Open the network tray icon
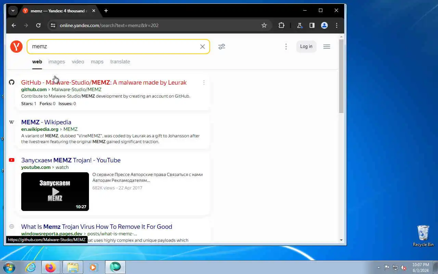This screenshot has width=438, height=274. (395, 267)
